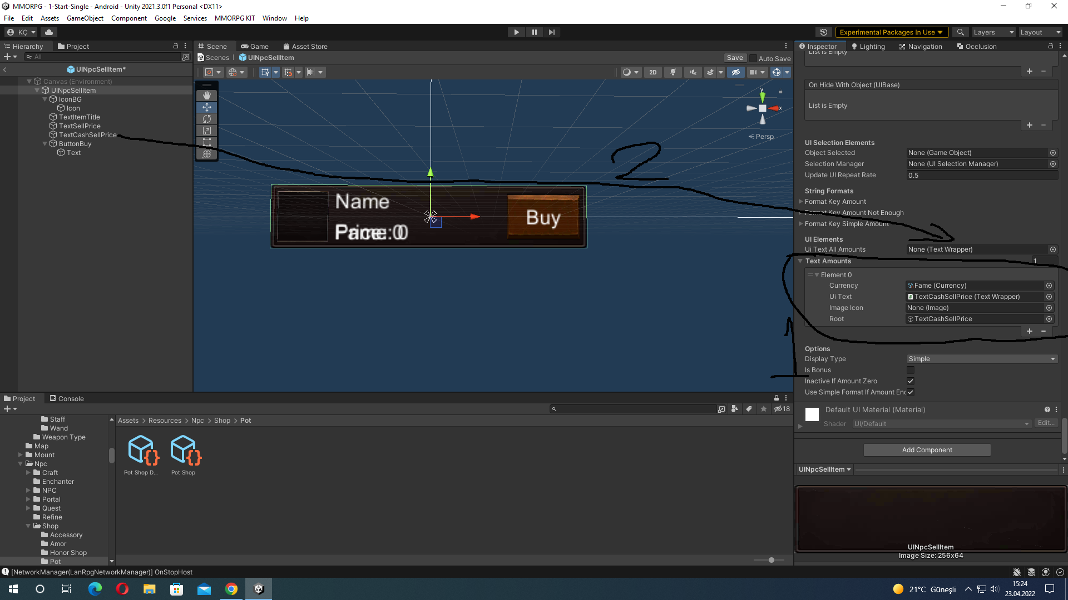Open the Display Type Simple dropdown
Image resolution: width=1068 pixels, height=600 pixels.
click(x=981, y=359)
